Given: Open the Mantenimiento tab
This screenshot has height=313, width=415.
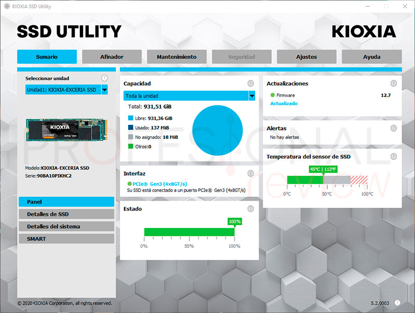Looking at the screenshot, I should pyautogui.click(x=176, y=56).
